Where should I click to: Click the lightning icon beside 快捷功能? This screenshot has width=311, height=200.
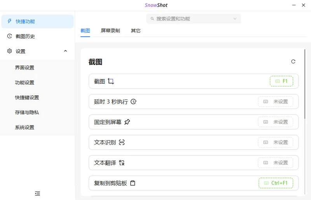pos(9,21)
